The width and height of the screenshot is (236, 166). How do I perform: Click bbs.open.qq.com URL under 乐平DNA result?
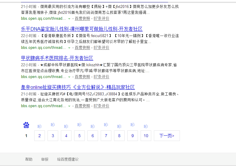click(43, 48)
